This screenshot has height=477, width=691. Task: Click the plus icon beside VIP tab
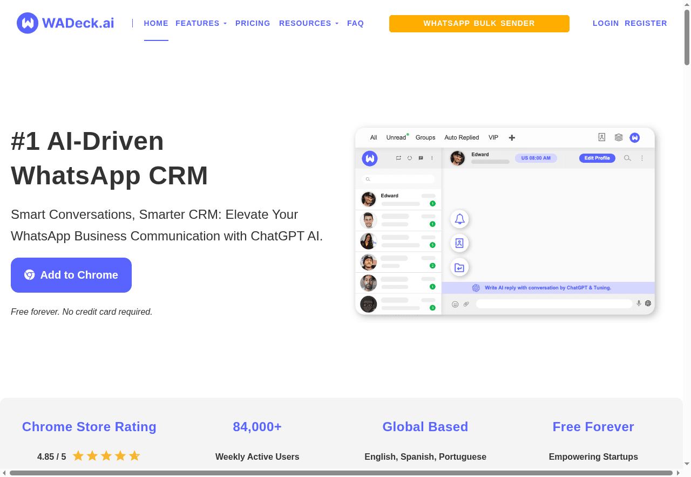click(x=512, y=138)
